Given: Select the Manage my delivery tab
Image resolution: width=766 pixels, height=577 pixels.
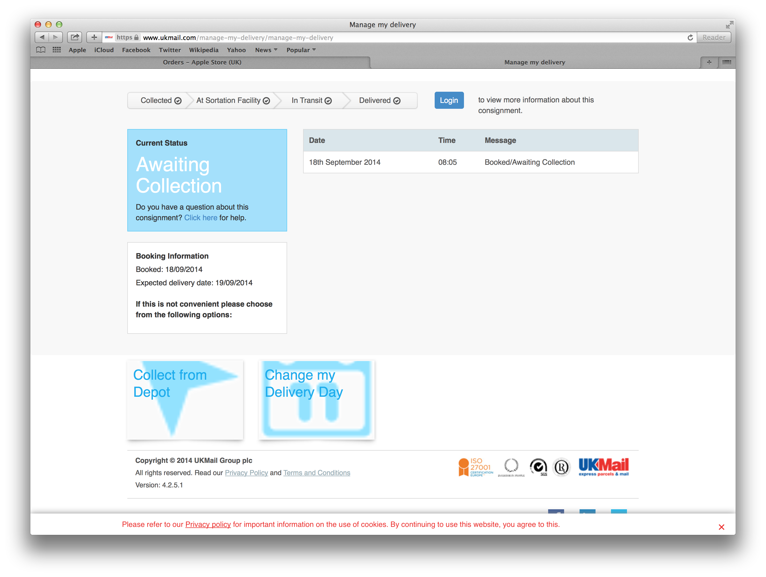Looking at the screenshot, I should pos(534,62).
